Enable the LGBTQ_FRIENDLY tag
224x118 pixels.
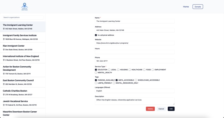(x=96, y=83)
